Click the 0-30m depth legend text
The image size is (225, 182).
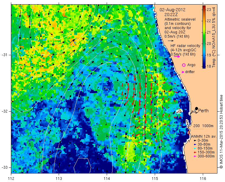203,141
